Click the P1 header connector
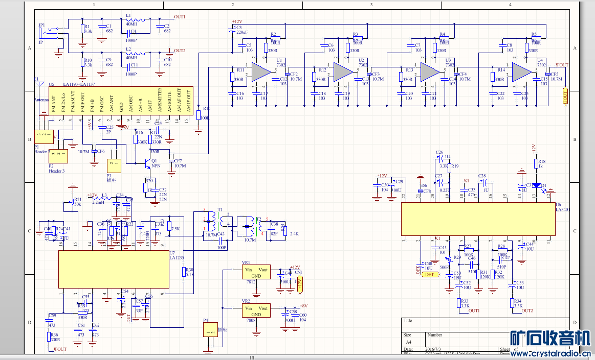This screenshot has width=595, height=360. click(44, 136)
